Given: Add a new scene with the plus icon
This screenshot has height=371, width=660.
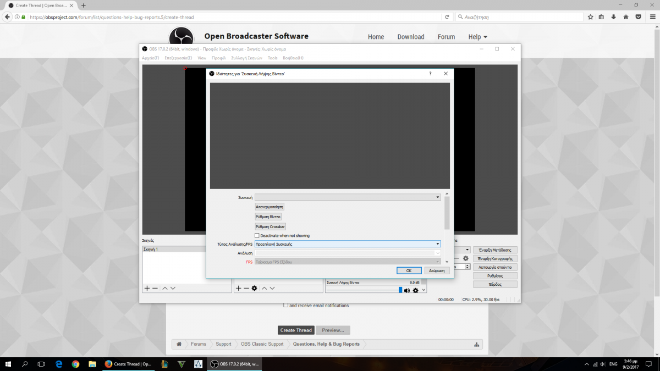Looking at the screenshot, I should [147, 288].
